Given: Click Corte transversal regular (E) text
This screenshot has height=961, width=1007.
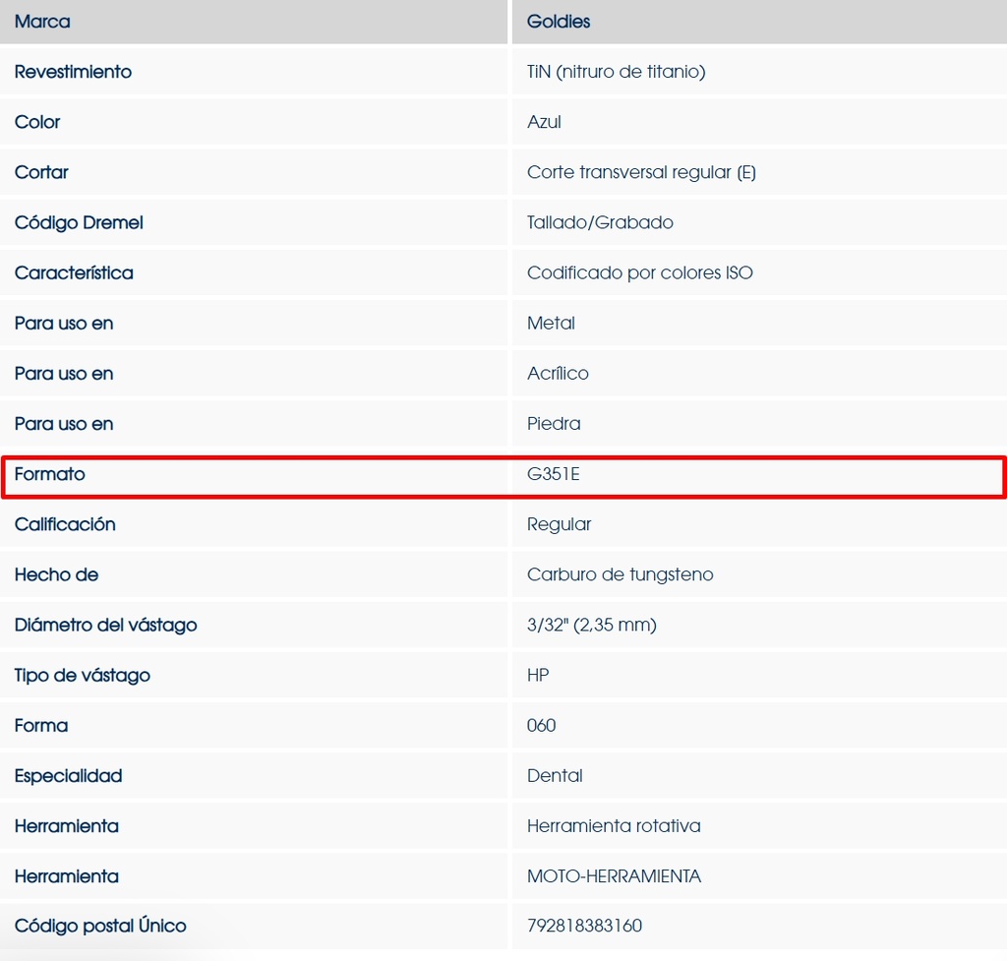Looking at the screenshot, I should tap(641, 172).
